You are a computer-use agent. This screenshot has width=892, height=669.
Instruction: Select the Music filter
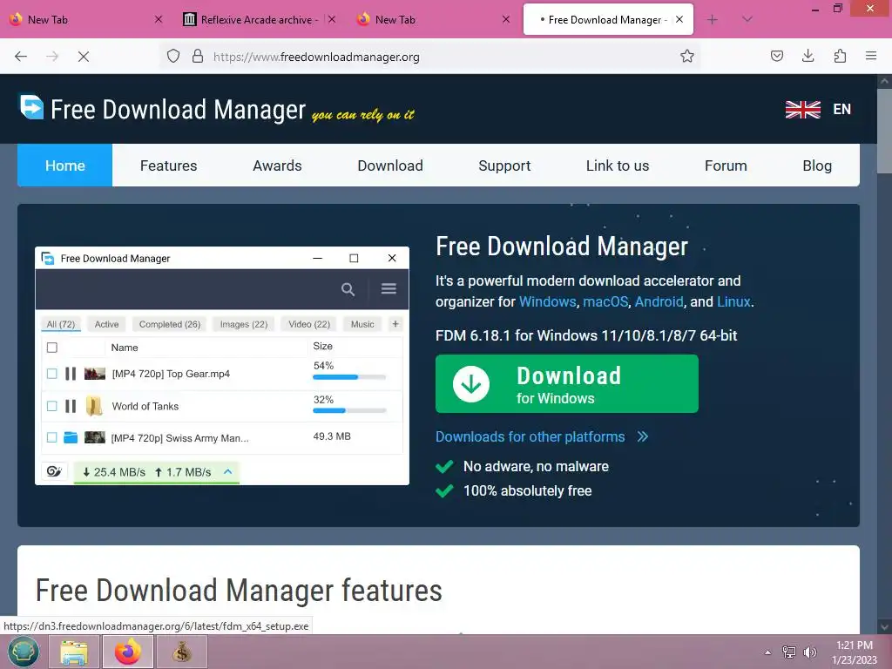(x=362, y=324)
